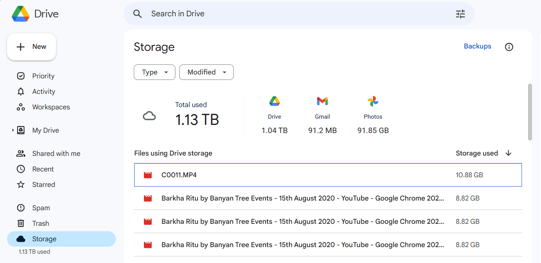Reverse sort order with arrow icon
The height and width of the screenshot is (263, 541).
(x=508, y=153)
